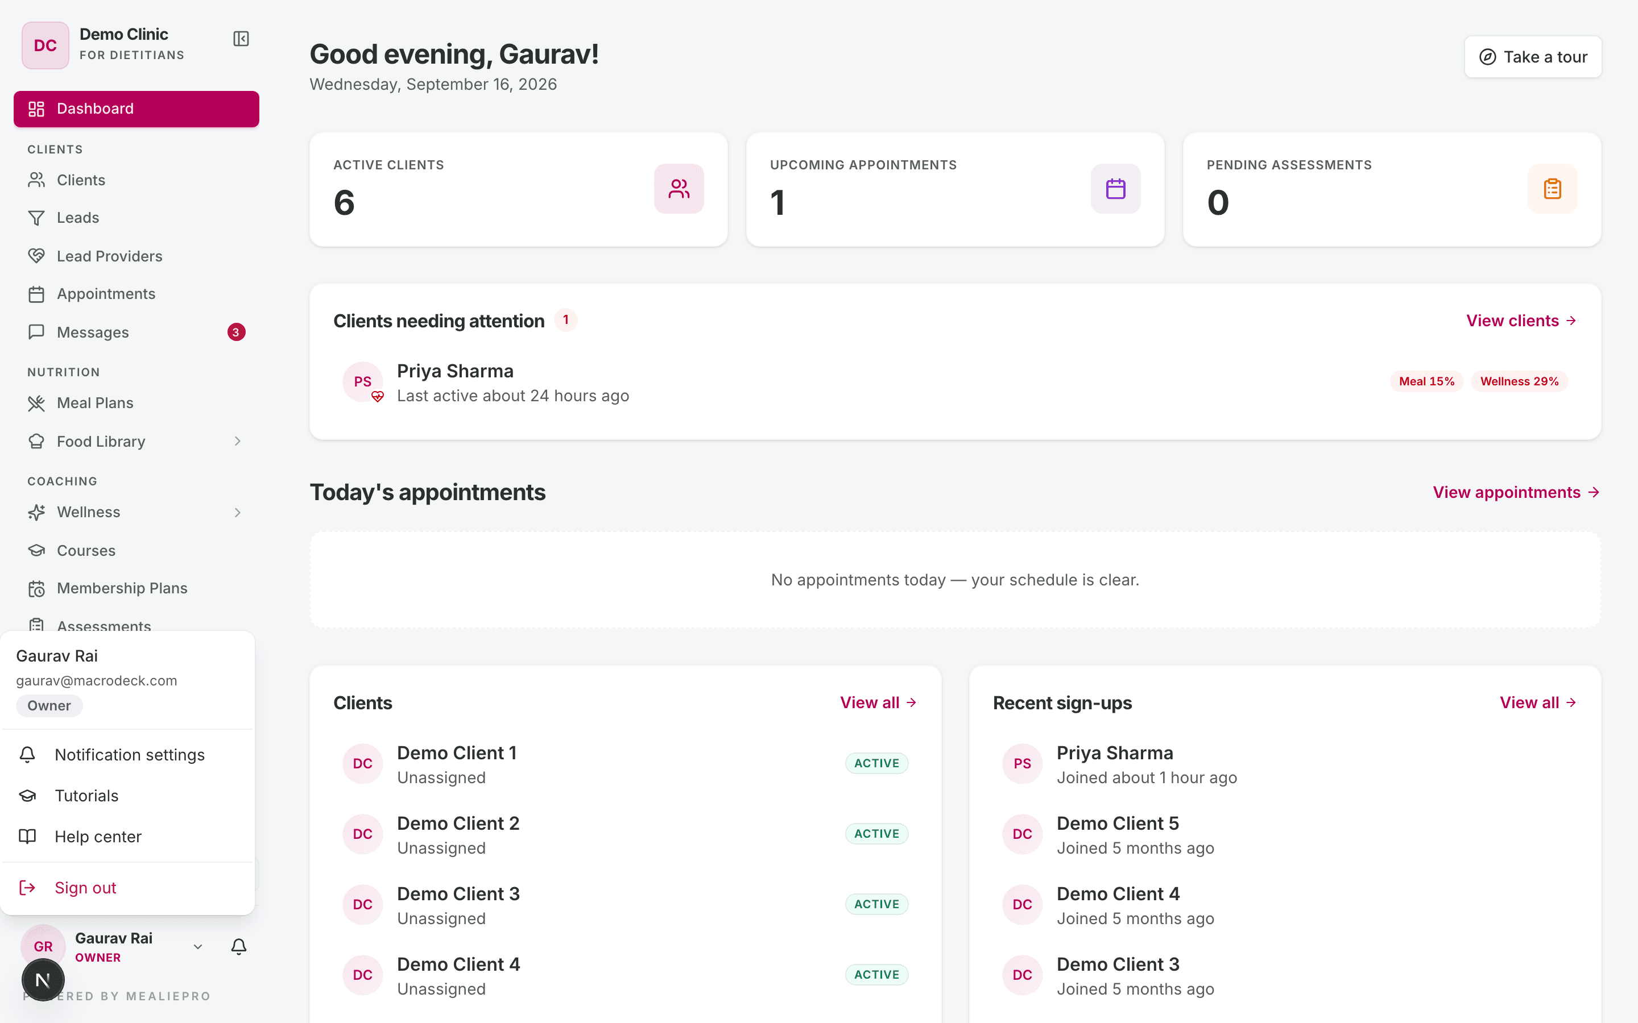Open Demo Client 5 in sign-ups
This screenshot has width=1638, height=1023.
[x=1285, y=835]
